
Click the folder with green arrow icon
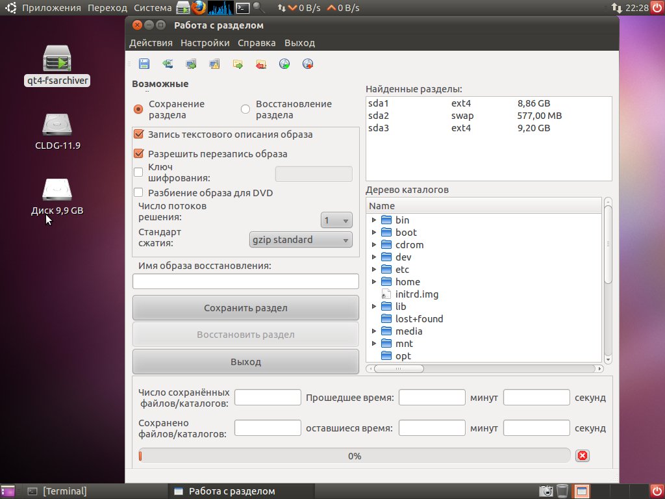[x=238, y=64]
